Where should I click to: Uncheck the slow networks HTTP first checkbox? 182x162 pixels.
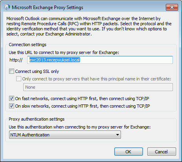point(11,106)
